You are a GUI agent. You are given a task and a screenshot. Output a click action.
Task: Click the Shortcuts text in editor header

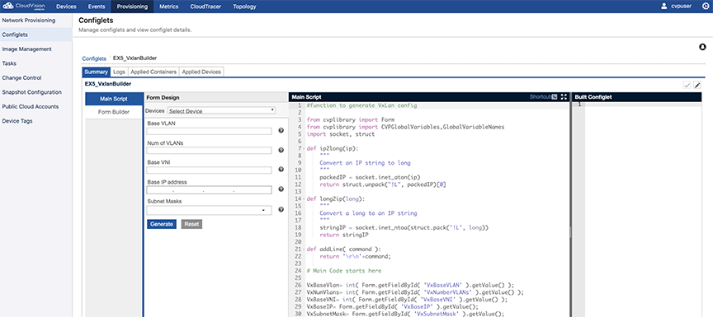pos(541,96)
